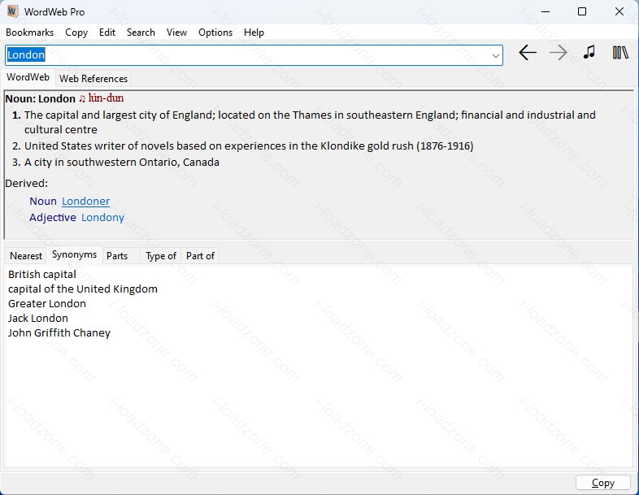Select the Part of tab
The height and width of the screenshot is (495, 639).
coord(200,256)
